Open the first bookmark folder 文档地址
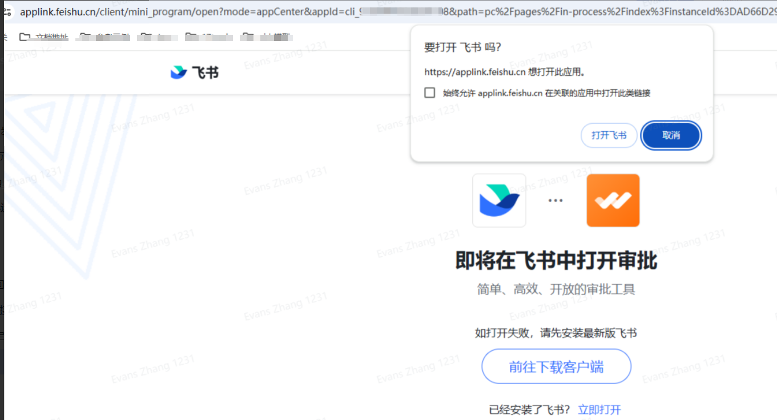 [x=45, y=38]
